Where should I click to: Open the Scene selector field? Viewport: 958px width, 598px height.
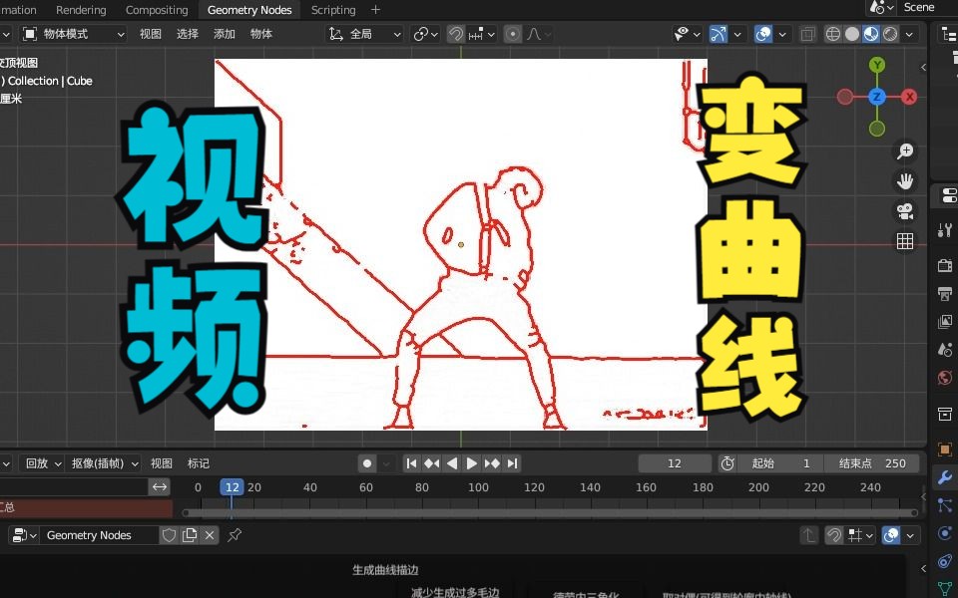tap(919, 7)
